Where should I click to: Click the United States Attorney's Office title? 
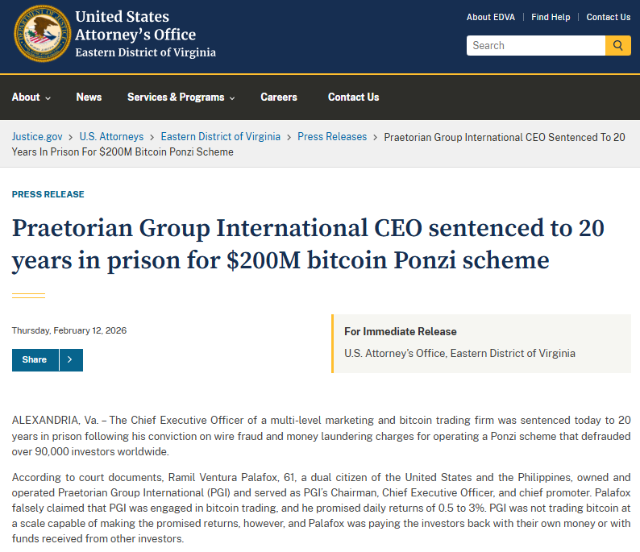(135, 26)
